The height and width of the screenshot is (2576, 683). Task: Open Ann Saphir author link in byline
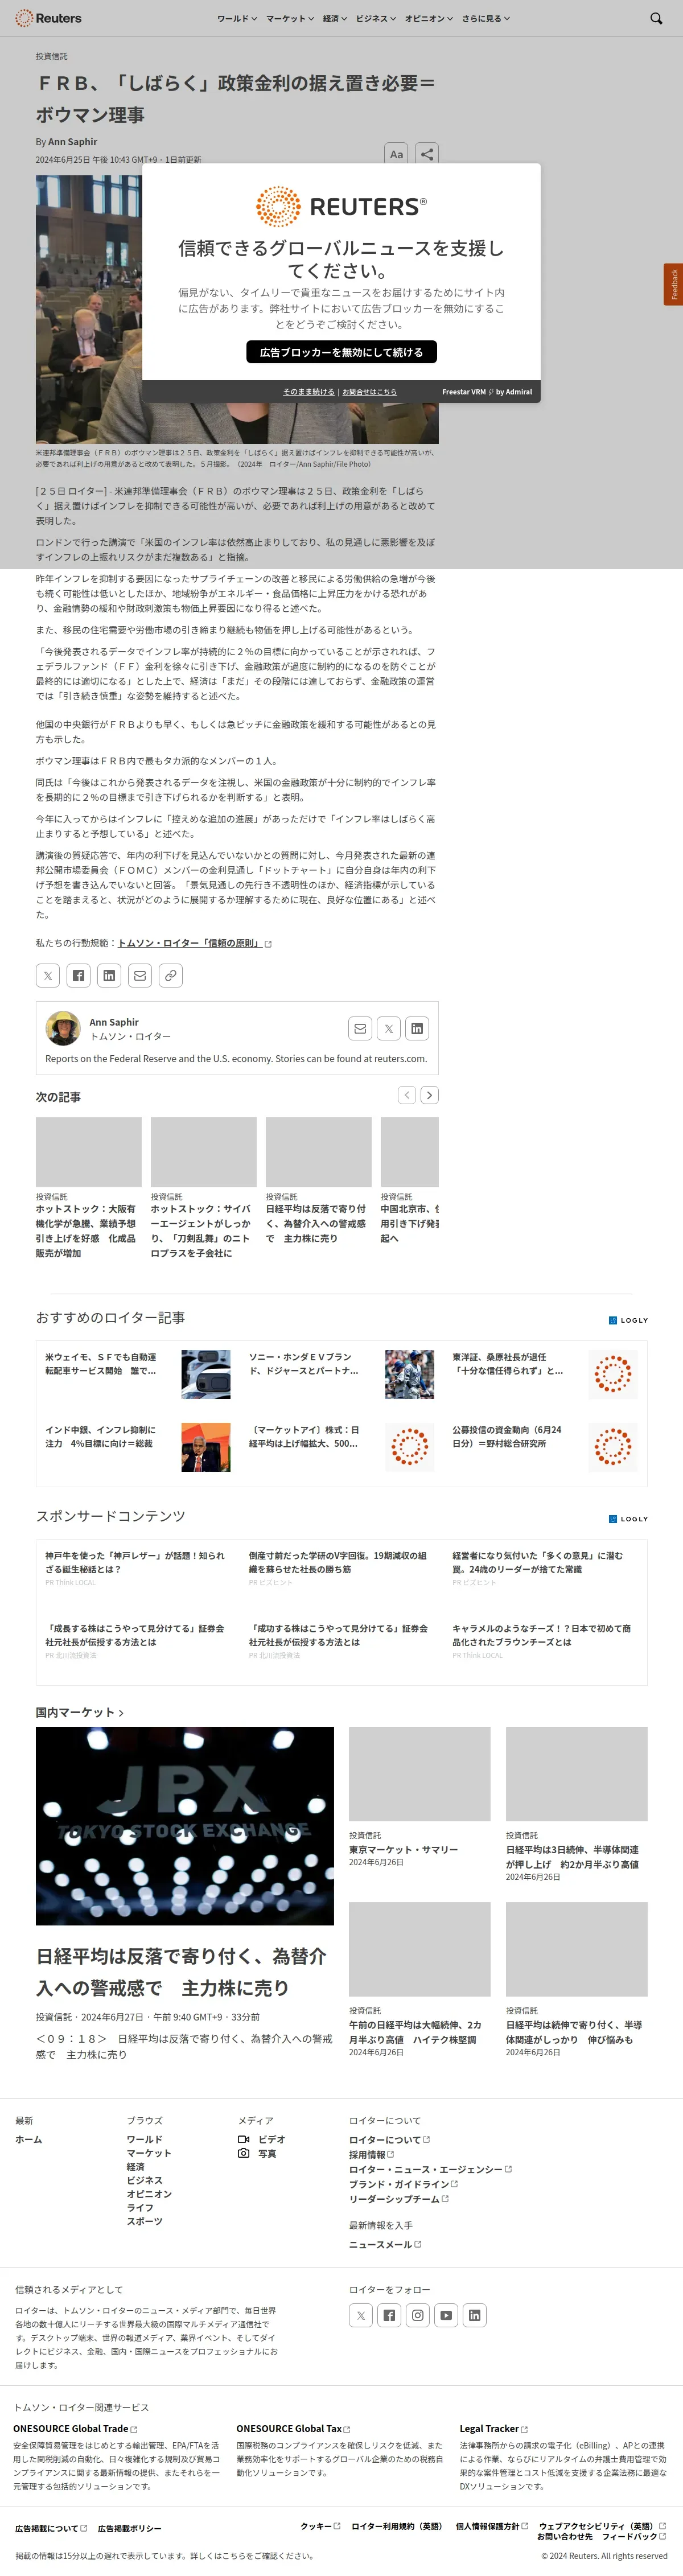coord(73,142)
